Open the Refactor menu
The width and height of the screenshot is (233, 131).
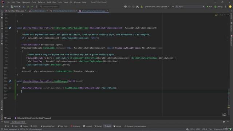(41, 2)
